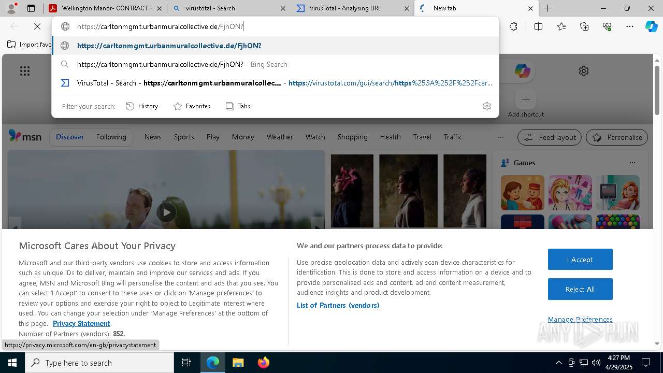Toggle Split screen icon in toolbar
Viewport: 663px width, 373px height.
coord(538,26)
